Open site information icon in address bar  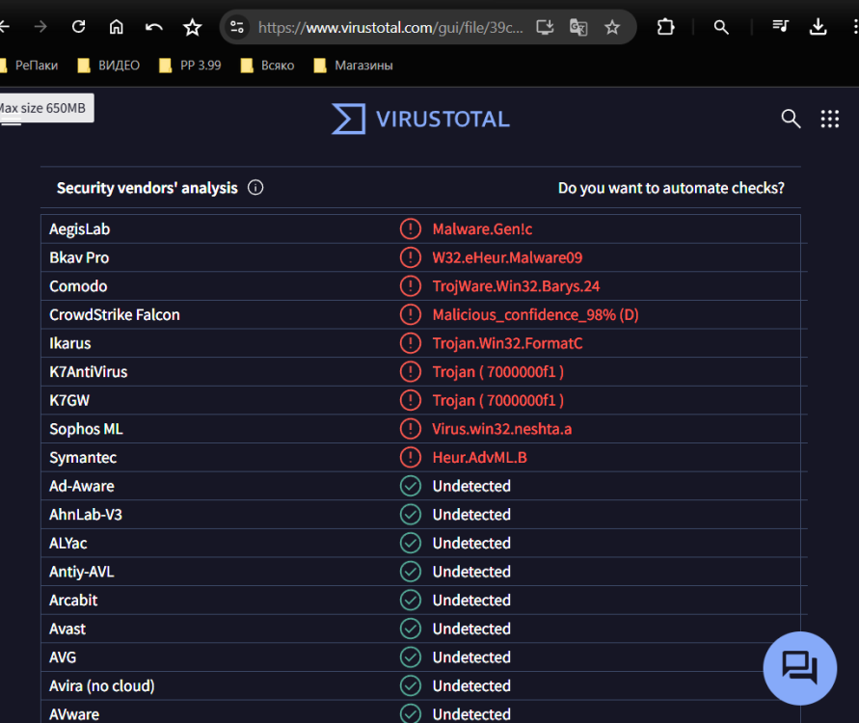click(x=237, y=27)
